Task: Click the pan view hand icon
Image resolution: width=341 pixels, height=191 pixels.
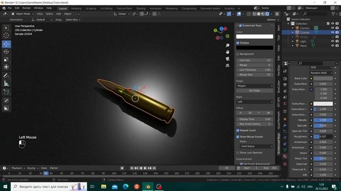Action: [x=228, y=52]
